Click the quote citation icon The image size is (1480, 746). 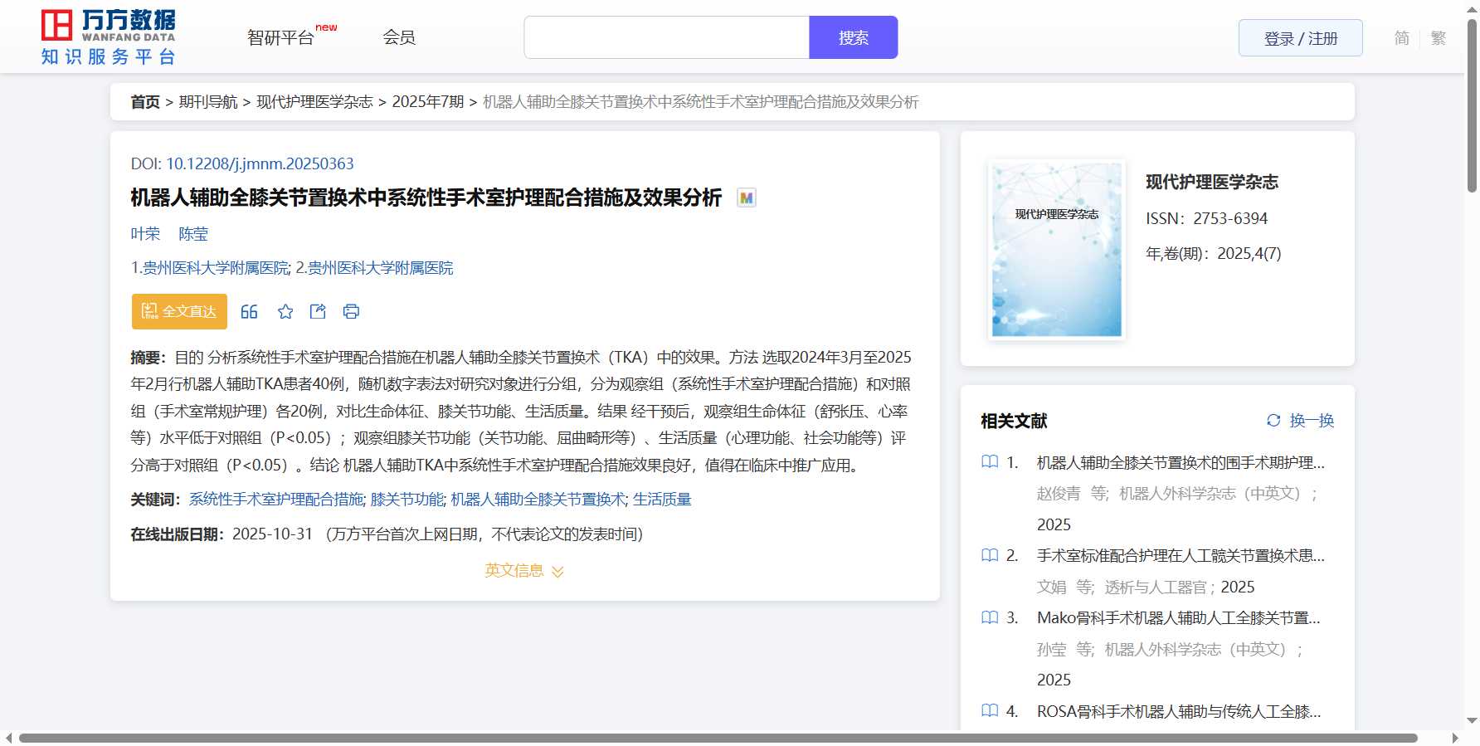[249, 312]
